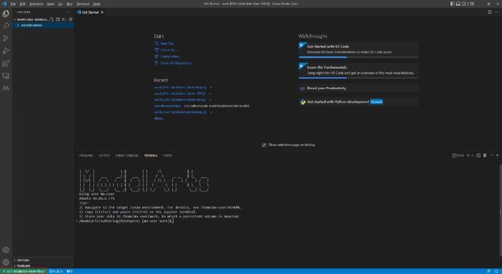Toggle secondary side bar layout icon

click(464, 4)
